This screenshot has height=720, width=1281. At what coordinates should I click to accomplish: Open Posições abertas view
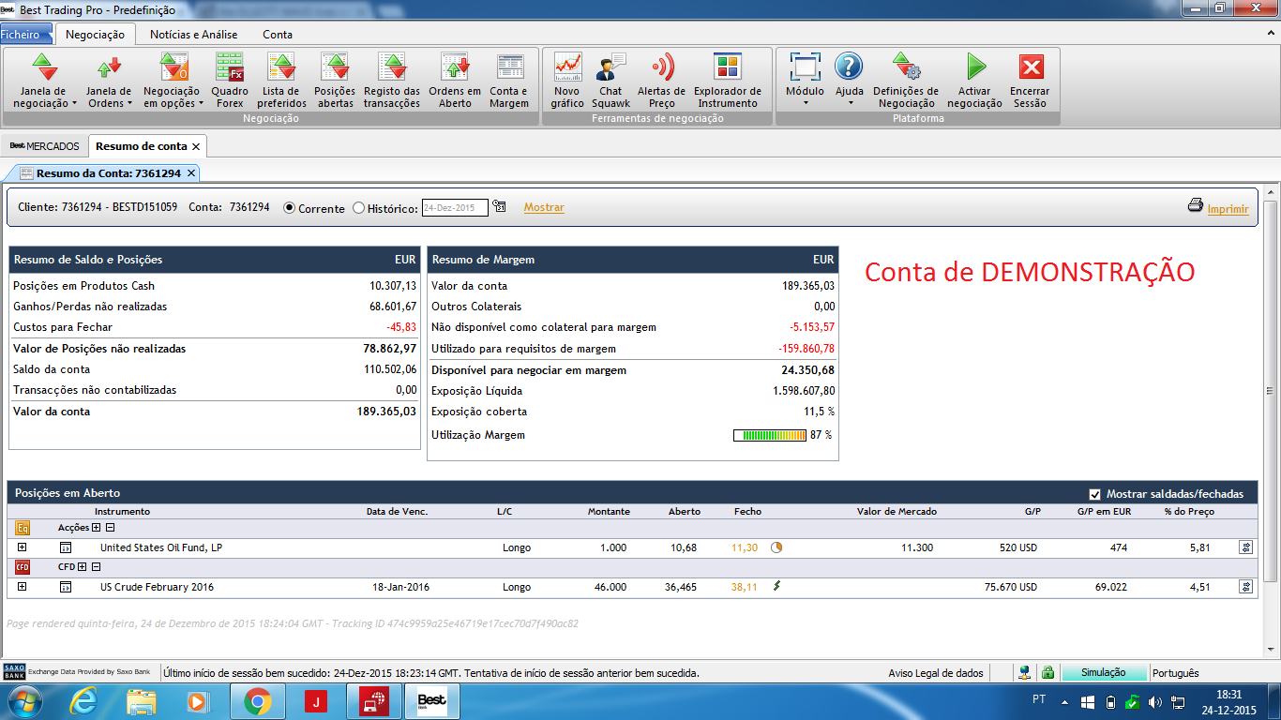coord(335,81)
